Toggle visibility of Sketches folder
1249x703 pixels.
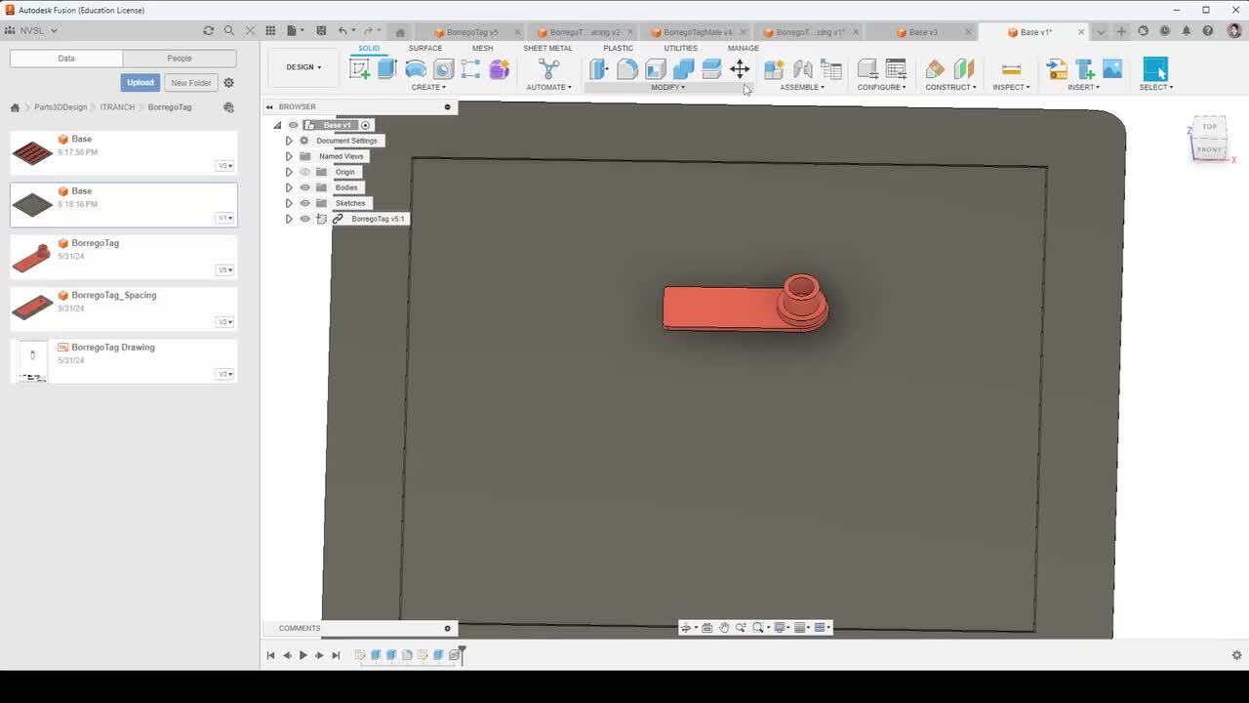304,203
